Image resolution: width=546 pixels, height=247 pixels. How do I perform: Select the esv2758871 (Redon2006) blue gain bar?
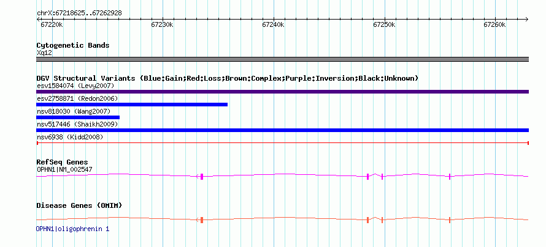tap(132, 105)
